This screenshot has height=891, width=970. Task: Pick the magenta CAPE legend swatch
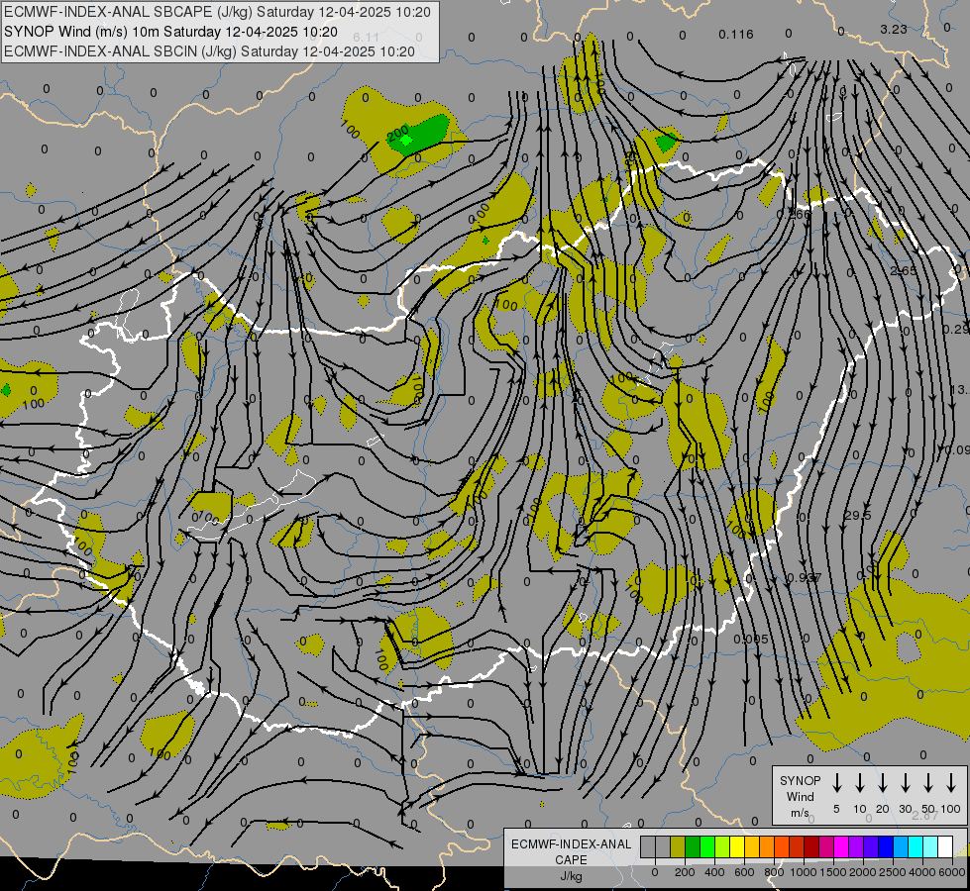[841, 846]
